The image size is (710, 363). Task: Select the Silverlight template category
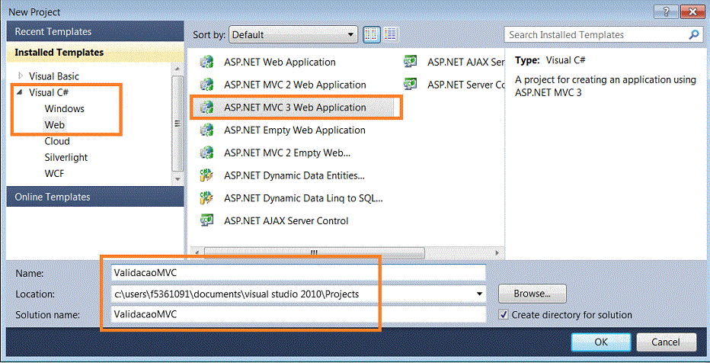(66, 158)
